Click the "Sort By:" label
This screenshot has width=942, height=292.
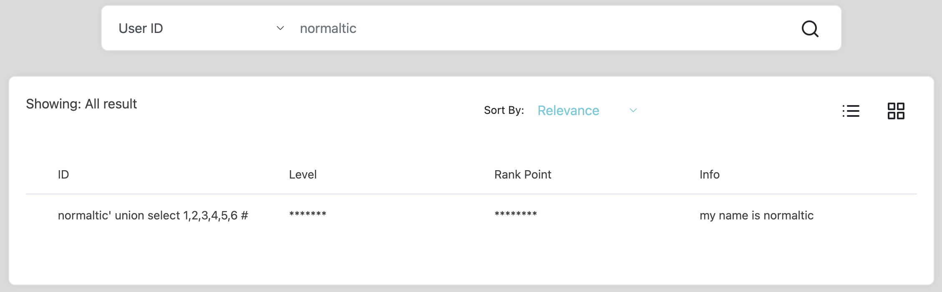click(x=504, y=110)
